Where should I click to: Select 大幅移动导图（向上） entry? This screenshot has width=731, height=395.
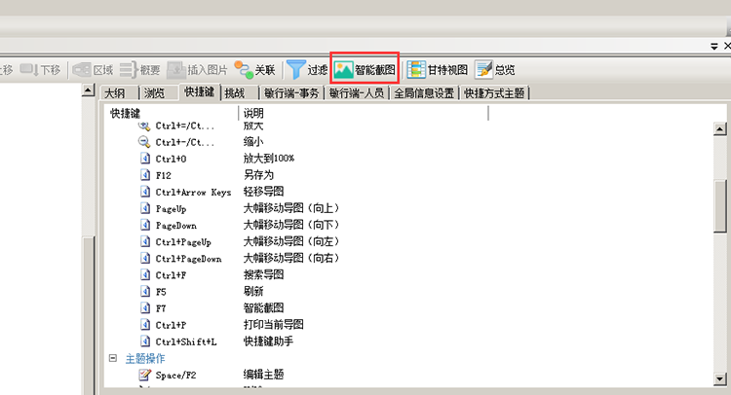click(x=291, y=208)
